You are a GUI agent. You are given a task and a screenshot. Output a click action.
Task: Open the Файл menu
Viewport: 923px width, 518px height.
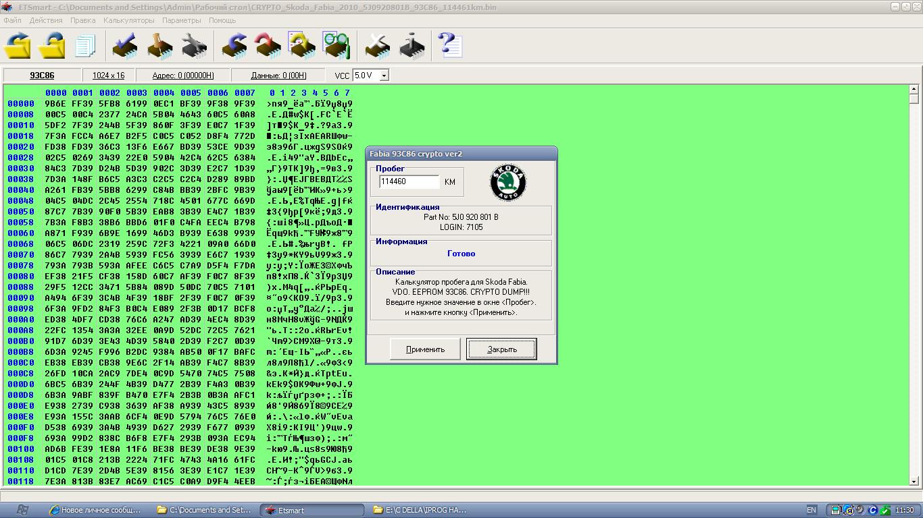click(x=12, y=20)
